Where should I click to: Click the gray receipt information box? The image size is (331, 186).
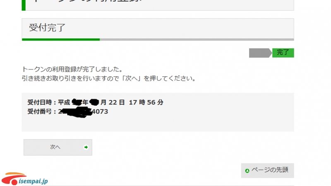coord(158,112)
